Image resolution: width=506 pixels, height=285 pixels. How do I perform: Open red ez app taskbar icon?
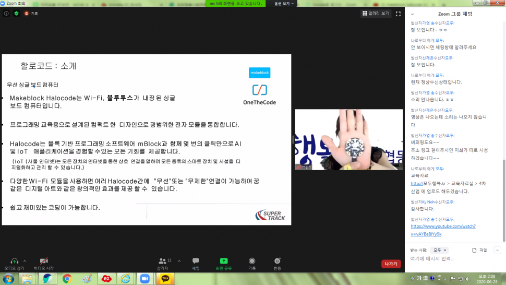[x=106, y=279]
